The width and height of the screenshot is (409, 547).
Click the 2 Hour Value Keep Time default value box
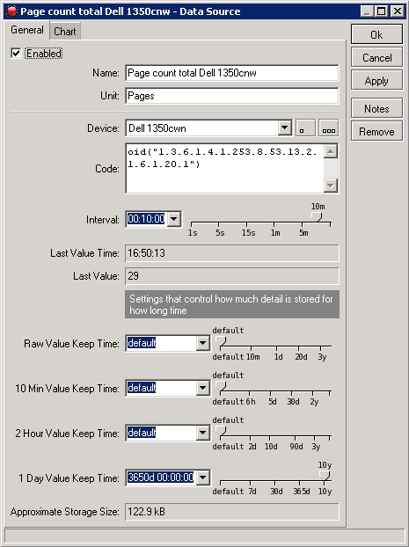[x=161, y=433]
